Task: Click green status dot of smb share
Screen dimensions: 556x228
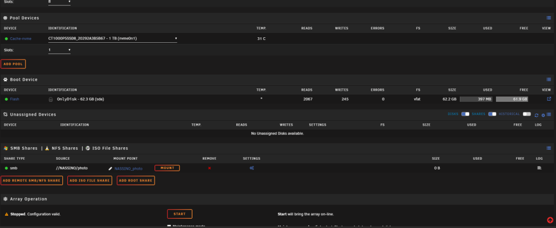Action: coord(6,168)
